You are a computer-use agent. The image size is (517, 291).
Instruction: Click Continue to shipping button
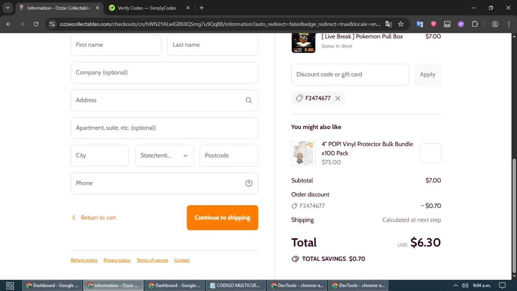[222, 218]
